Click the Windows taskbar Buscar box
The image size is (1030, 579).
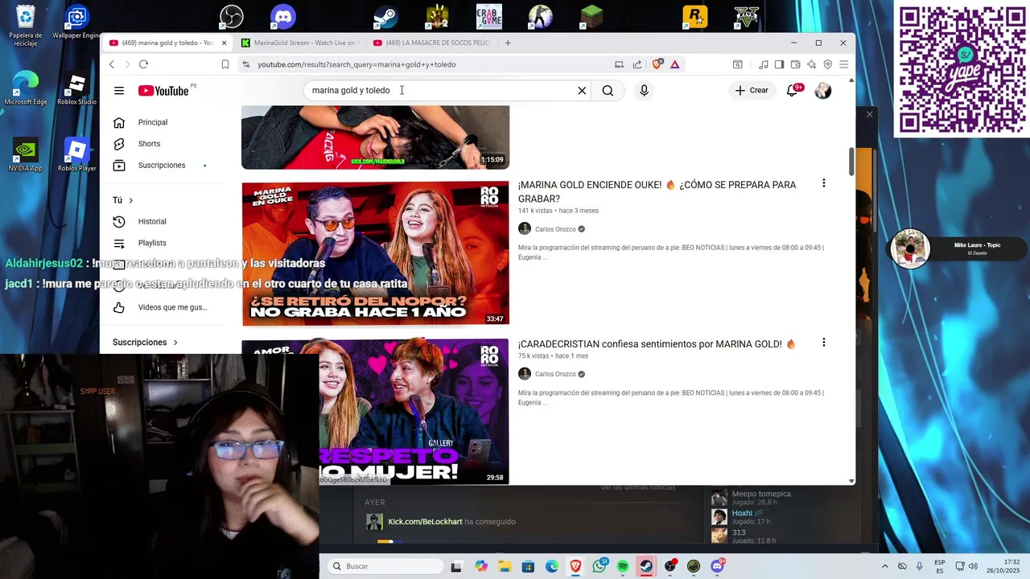point(385,566)
